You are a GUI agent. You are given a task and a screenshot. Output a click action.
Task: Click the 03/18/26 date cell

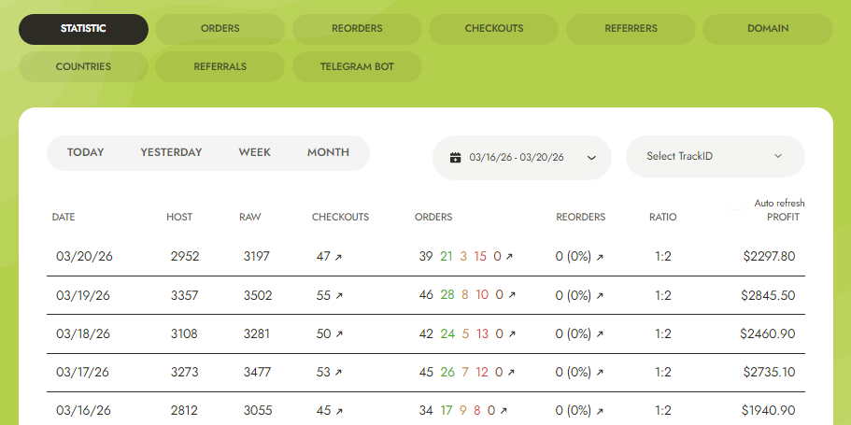click(x=83, y=334)
